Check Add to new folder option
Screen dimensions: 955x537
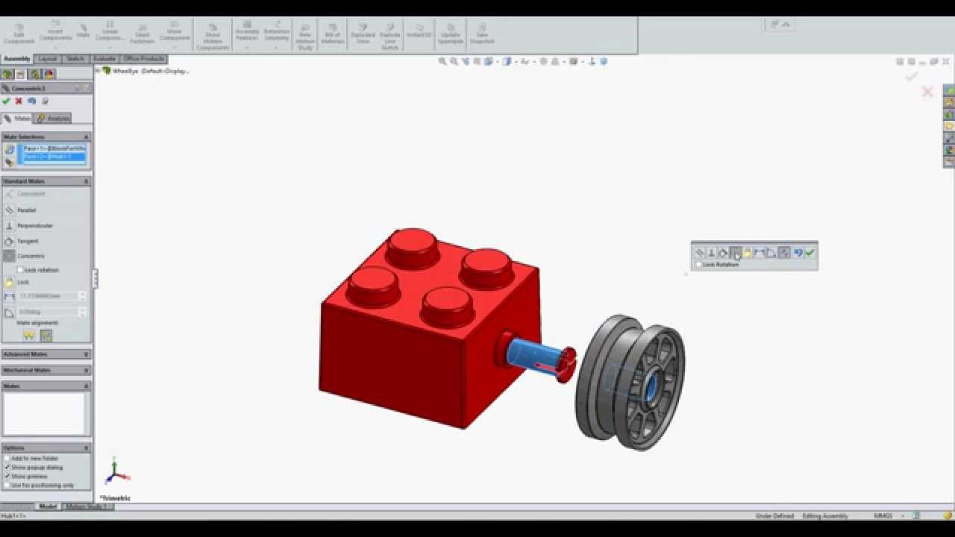point(7,459)
